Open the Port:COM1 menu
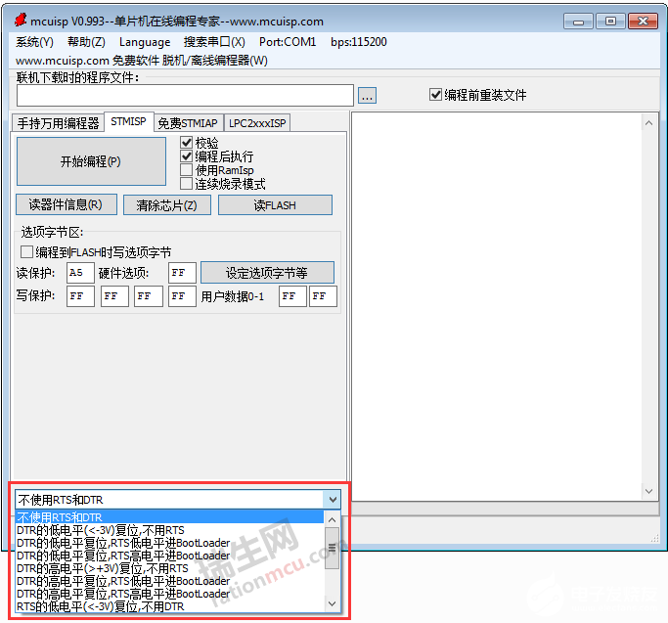This screenshot has width=668, height=623. click(x=288, y=42)
